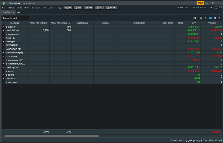The image size is (223, 143).
Task: Expand the JARNSAXA-NM account row
Action: click(3, 49)
